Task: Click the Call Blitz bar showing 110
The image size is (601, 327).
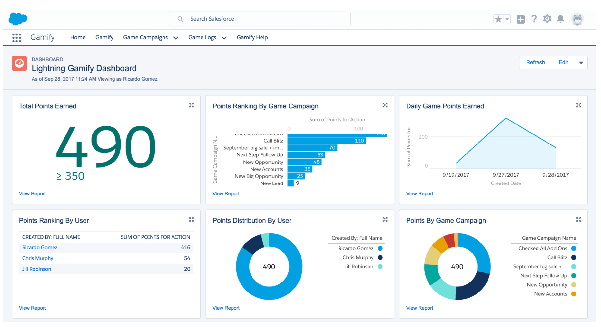Action: coord(327,141)
